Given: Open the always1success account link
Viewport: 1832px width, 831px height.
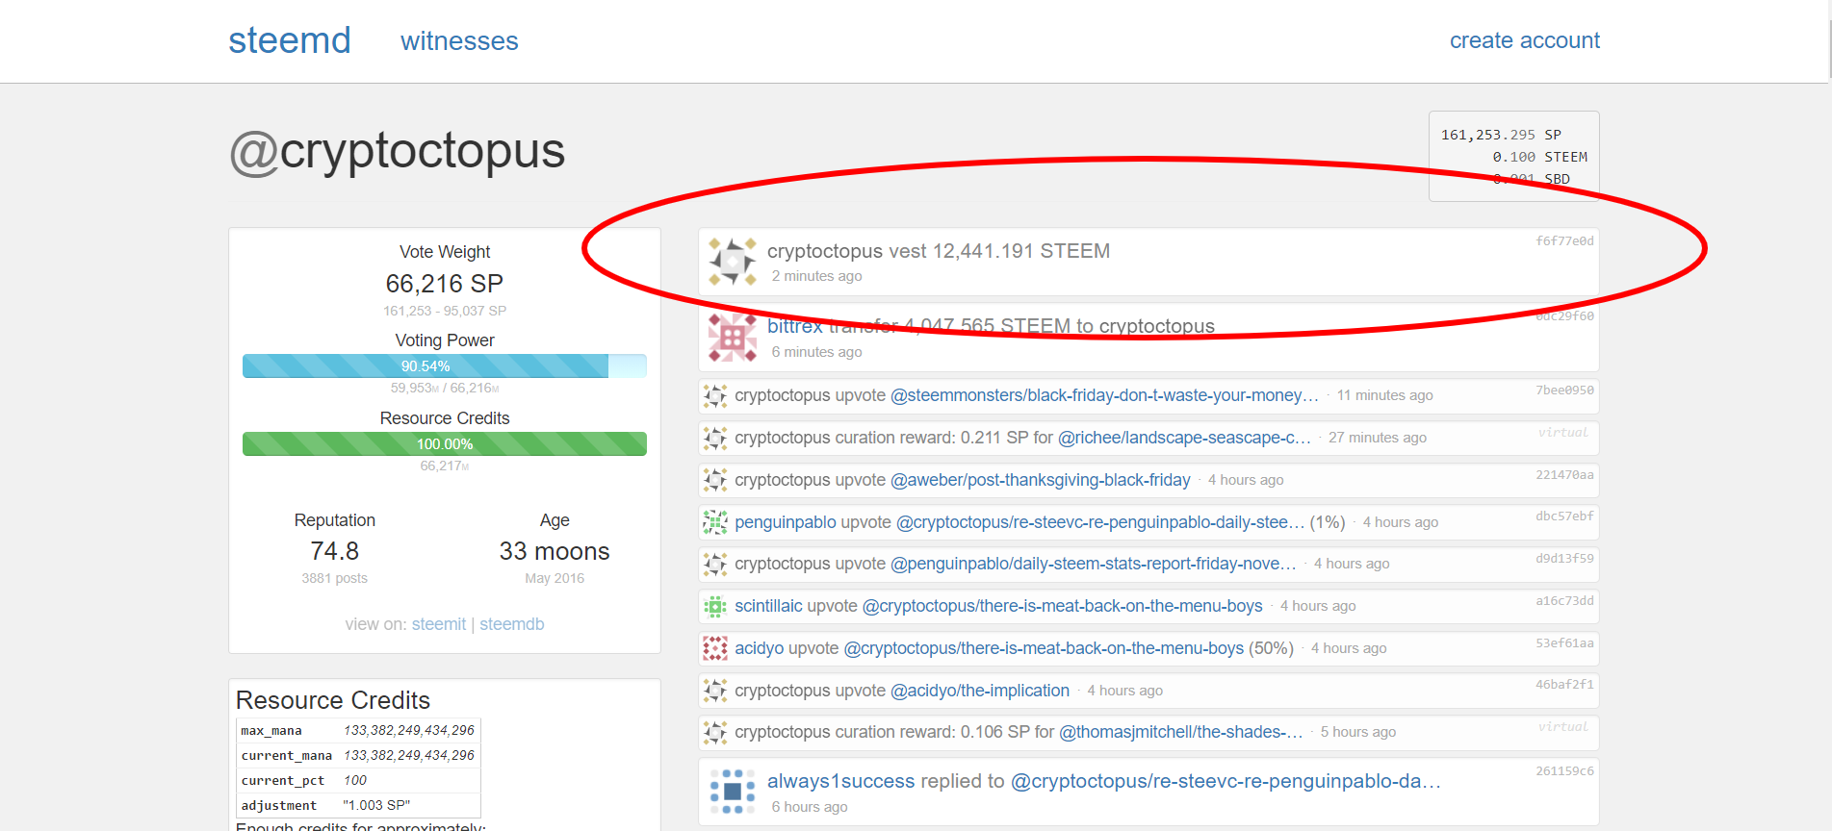Looking at the screenshot, I should click(840, 781).
